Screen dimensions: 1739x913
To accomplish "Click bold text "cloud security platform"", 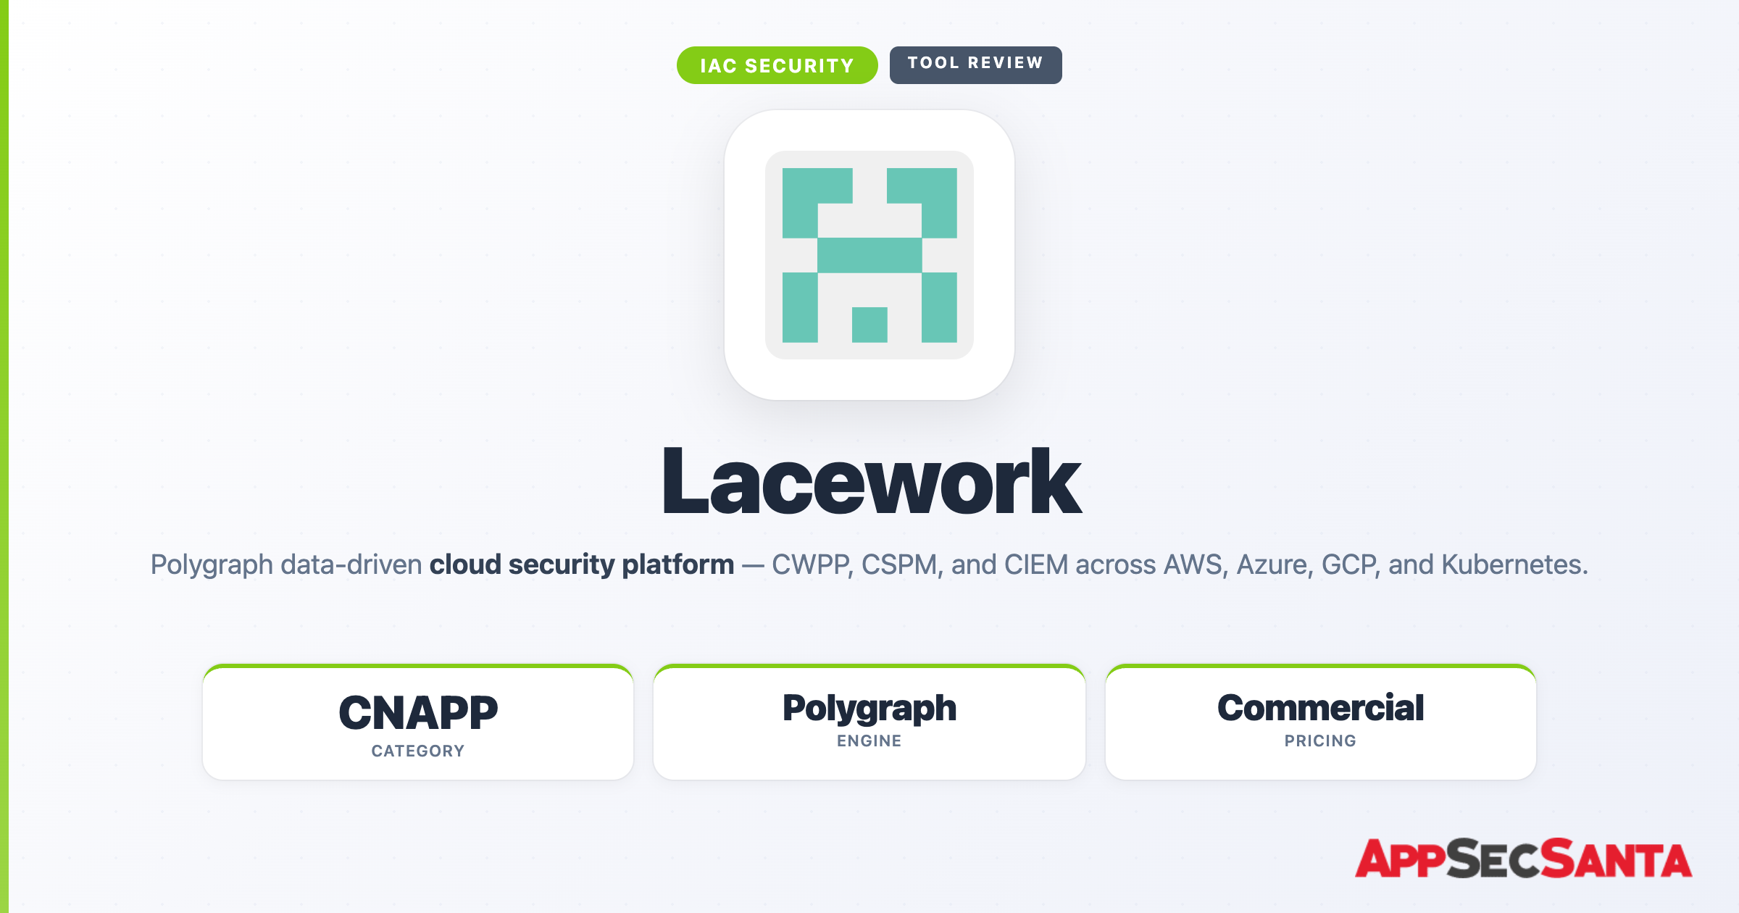I will pyautogui.click(x=582, y=564).
